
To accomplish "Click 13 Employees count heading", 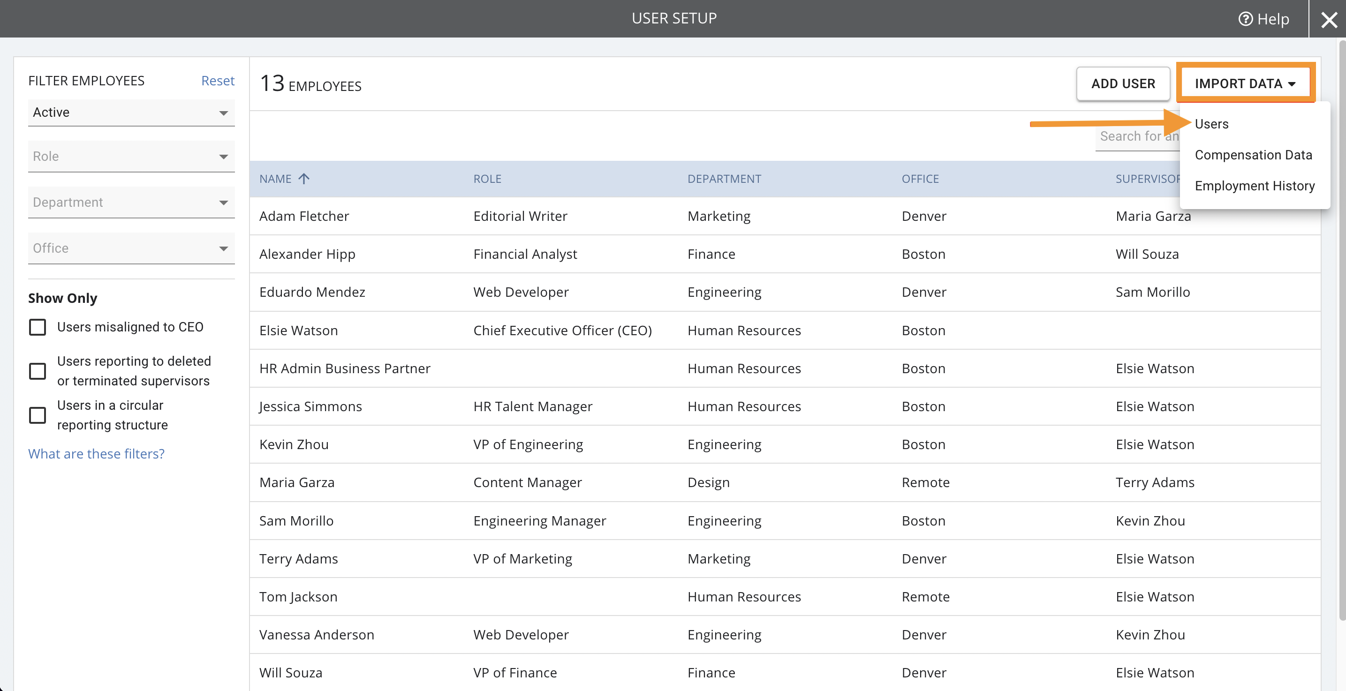I will tap(310, 83).
